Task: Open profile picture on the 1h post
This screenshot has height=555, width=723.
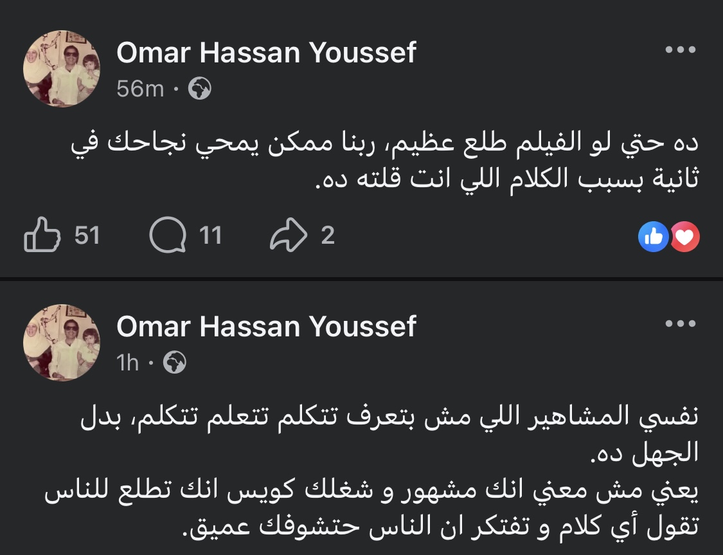Action: (62, 343)
